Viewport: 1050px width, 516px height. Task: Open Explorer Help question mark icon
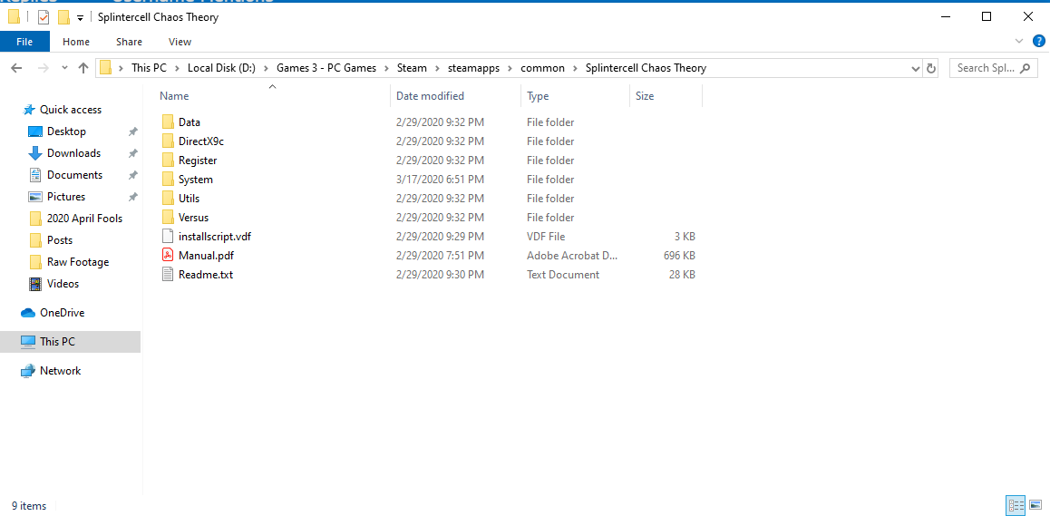[1038, 42]
